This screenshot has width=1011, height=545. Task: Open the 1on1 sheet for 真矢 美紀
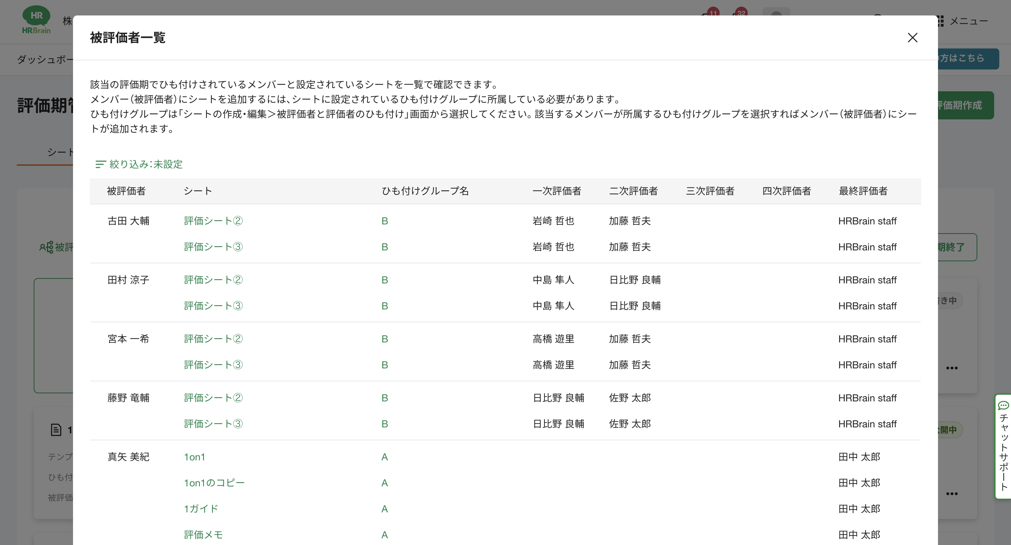click(x=194, y=457)
